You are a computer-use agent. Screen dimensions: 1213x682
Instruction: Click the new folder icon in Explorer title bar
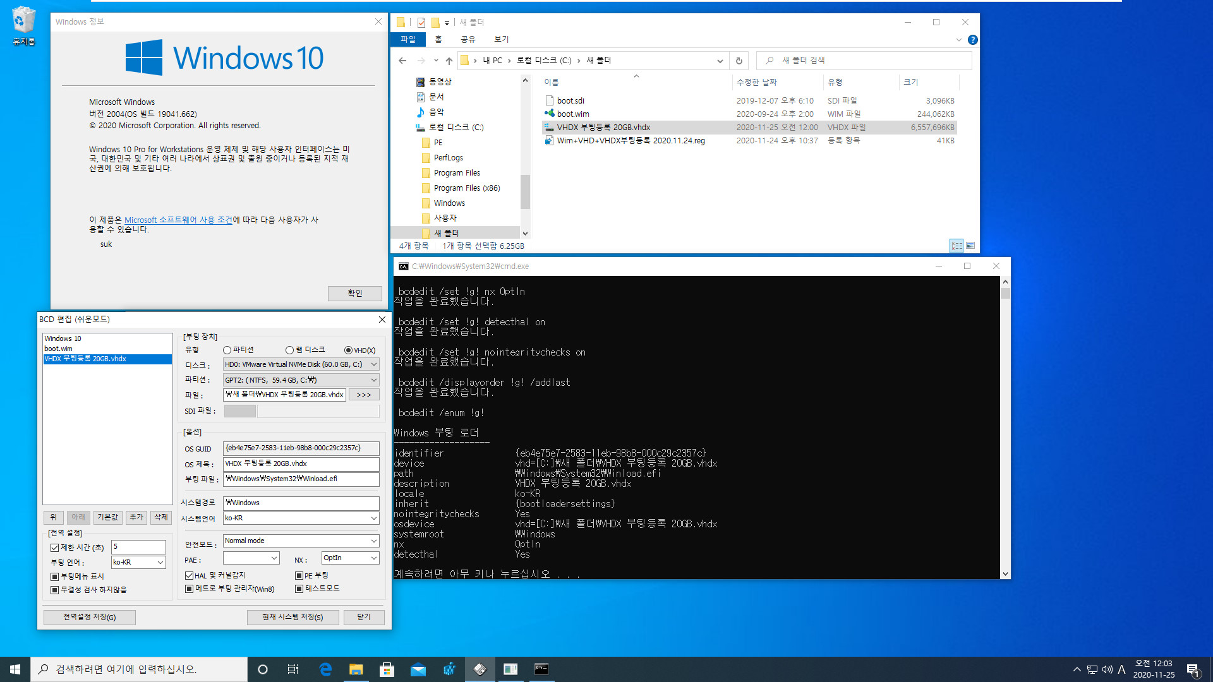tap(435, 23)
